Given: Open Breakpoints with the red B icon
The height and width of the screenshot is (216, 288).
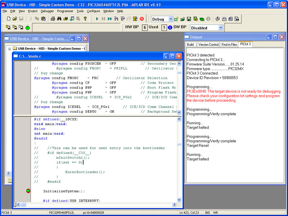Looking at the screenshot, I should [x=142, y=19].
